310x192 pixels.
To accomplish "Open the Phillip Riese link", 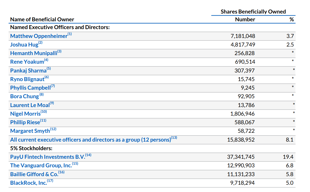I will coord(25,122).
